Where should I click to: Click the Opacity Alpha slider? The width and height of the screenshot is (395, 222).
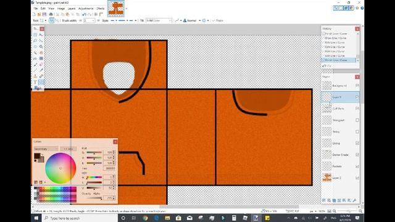coord(94,198)
